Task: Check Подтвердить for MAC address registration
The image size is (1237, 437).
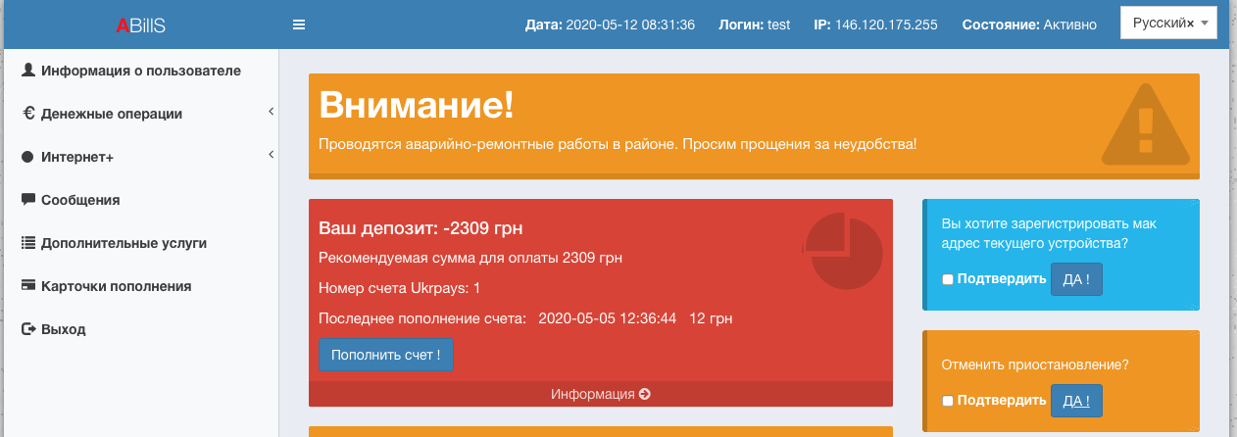Action: [947, 279]
